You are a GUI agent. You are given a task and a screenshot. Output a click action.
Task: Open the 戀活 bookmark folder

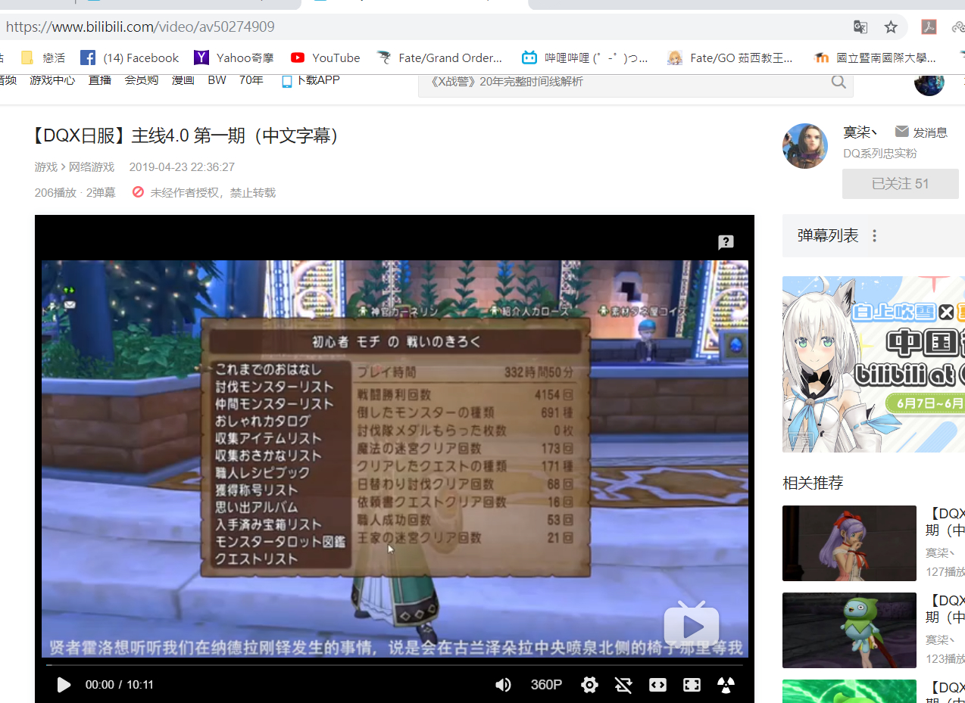point(43,58)
